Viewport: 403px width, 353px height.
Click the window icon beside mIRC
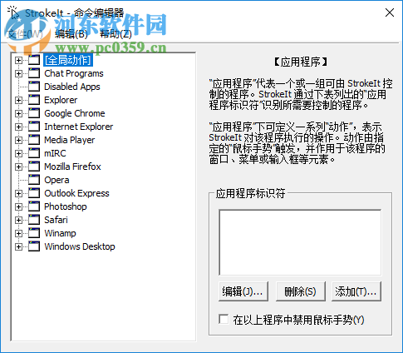pos(34,153)
